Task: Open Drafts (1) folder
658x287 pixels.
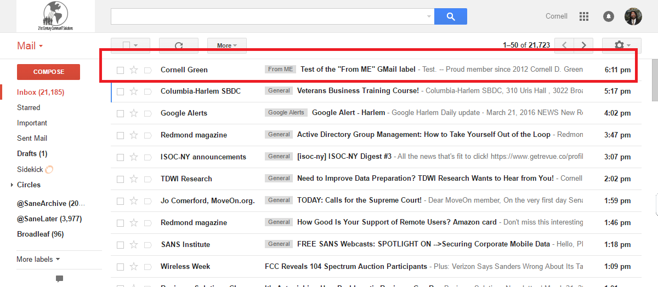Action: pos(32,153)
